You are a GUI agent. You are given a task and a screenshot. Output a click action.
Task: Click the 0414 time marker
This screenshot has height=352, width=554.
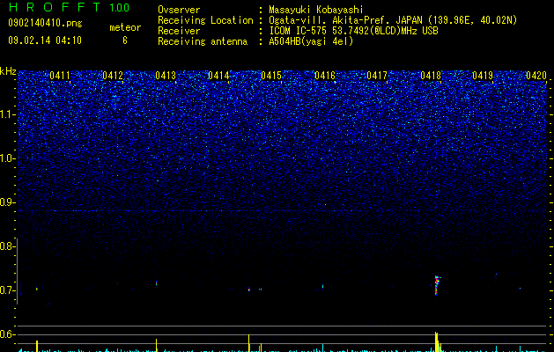(218, 76)
